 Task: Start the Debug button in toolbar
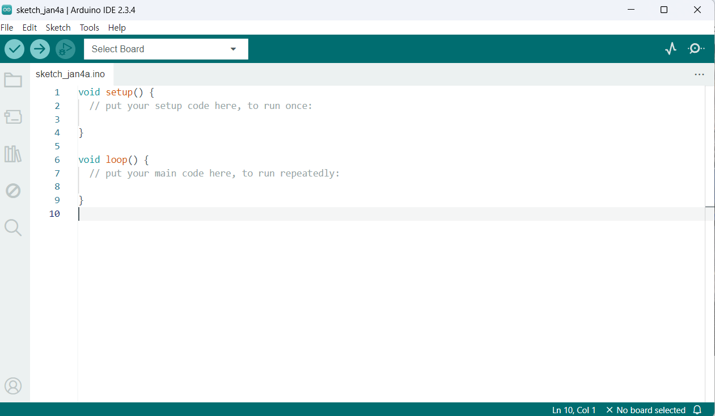[65, 49]
